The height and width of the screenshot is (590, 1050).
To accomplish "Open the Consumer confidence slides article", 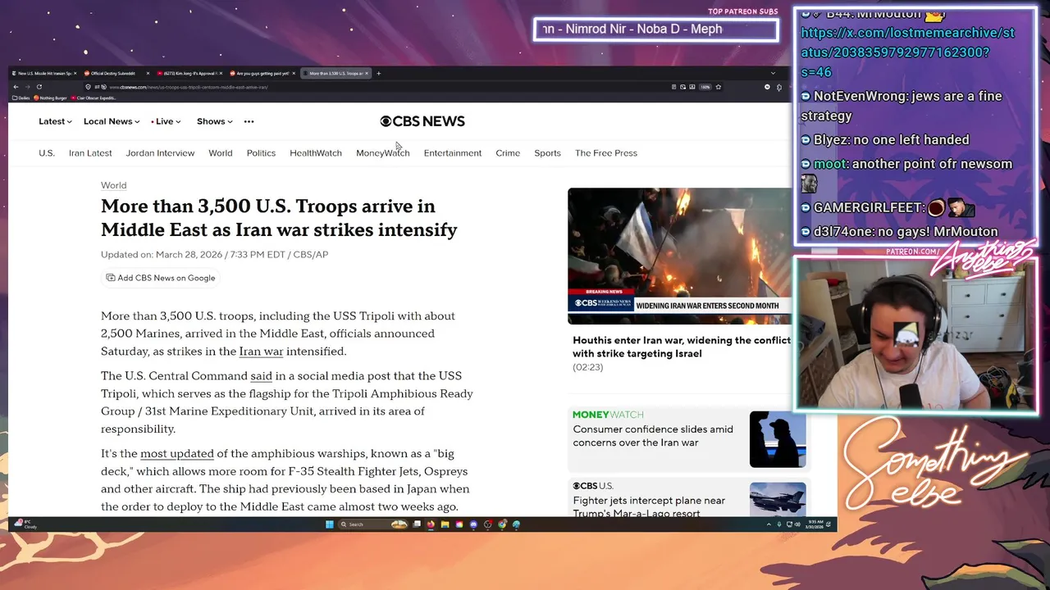I will [x=653, y=436].
